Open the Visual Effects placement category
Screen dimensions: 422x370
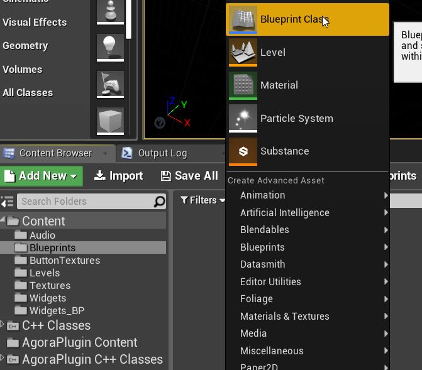click(35, 23)
